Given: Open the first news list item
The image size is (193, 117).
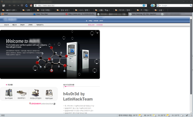Looking at the screenshot, I should pyautogui.click(x=79, y=106).
